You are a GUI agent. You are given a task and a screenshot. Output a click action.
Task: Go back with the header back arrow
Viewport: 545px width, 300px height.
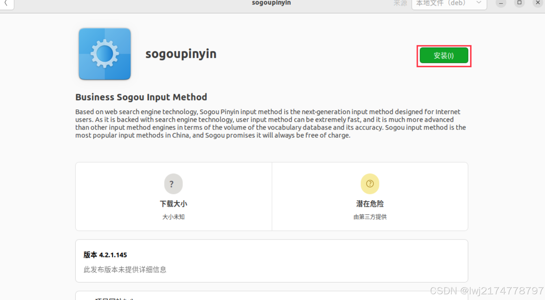(x=6, y=3)
